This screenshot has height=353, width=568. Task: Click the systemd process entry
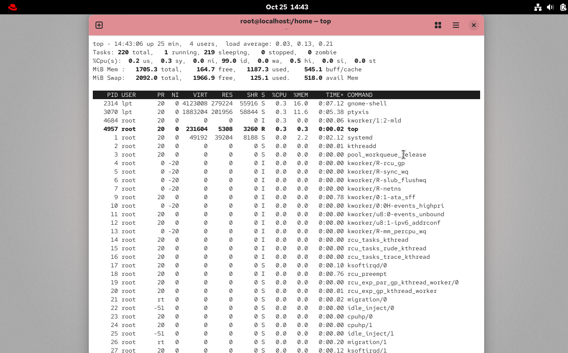click(360, 138)
